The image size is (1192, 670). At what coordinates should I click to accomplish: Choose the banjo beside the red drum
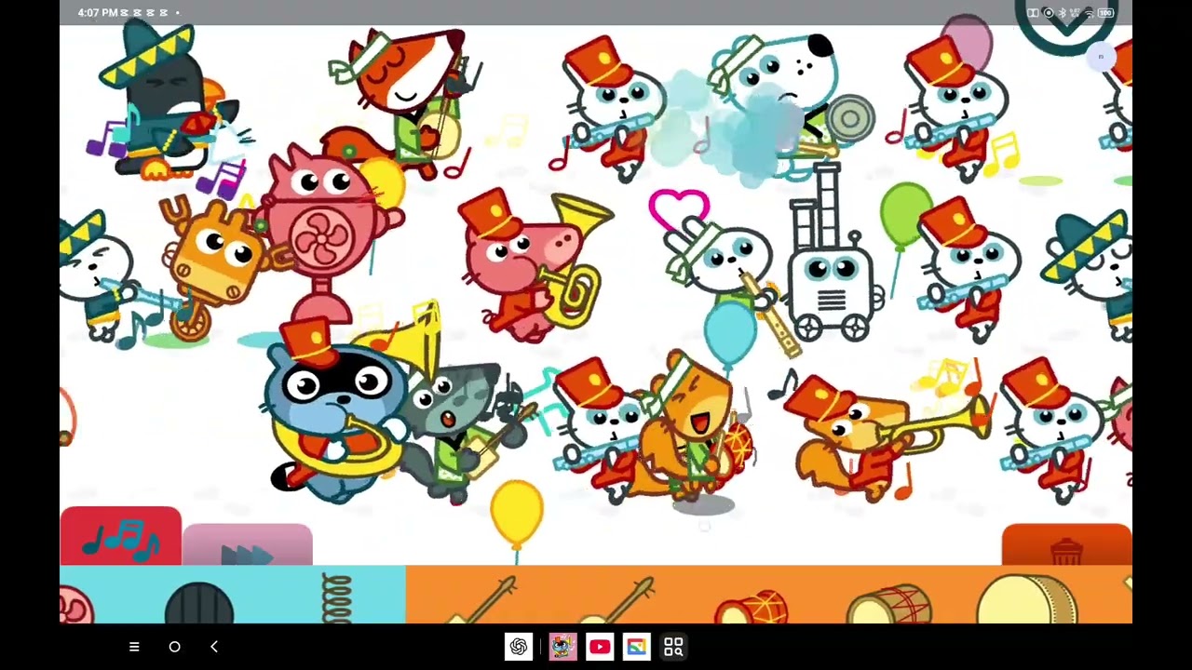click(x=618, y=601)
